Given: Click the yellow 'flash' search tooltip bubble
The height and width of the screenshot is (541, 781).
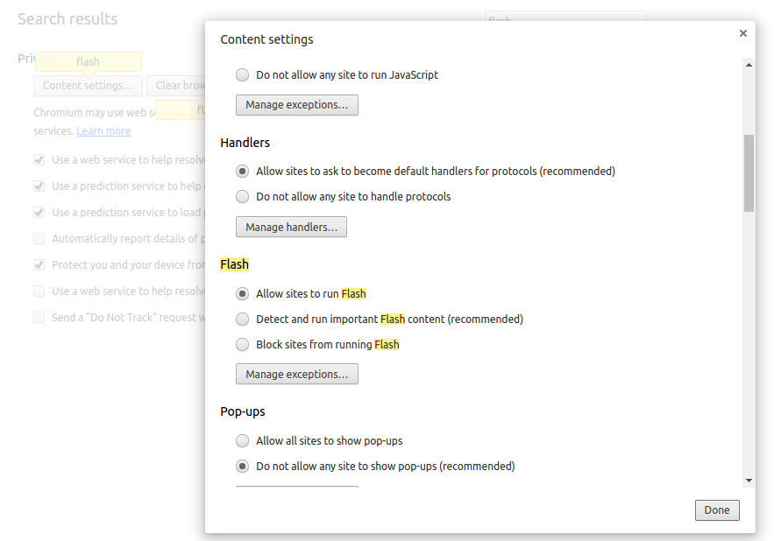Looking at the screenshot, I should coord(89,61).
